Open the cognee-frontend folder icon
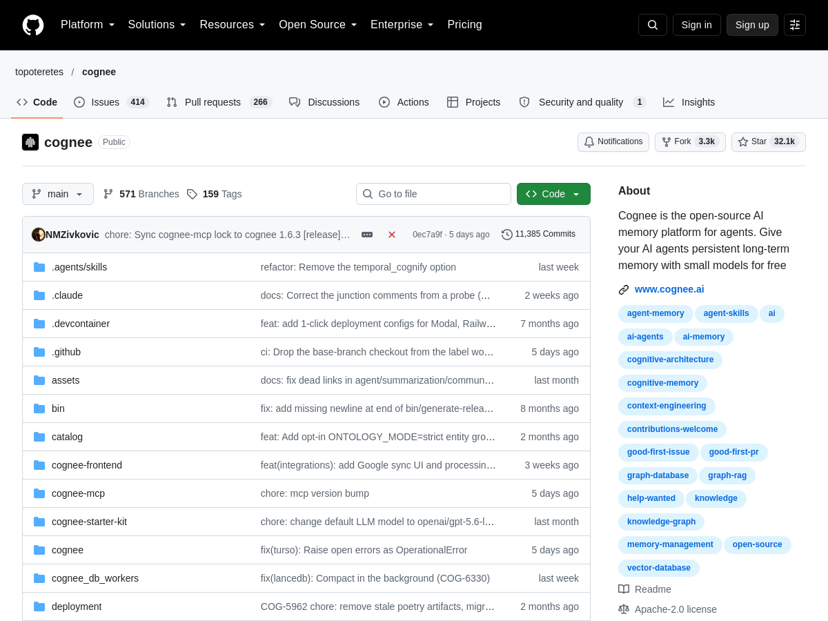The height and width of the screenshot is (621, 828). coord(39,465)
